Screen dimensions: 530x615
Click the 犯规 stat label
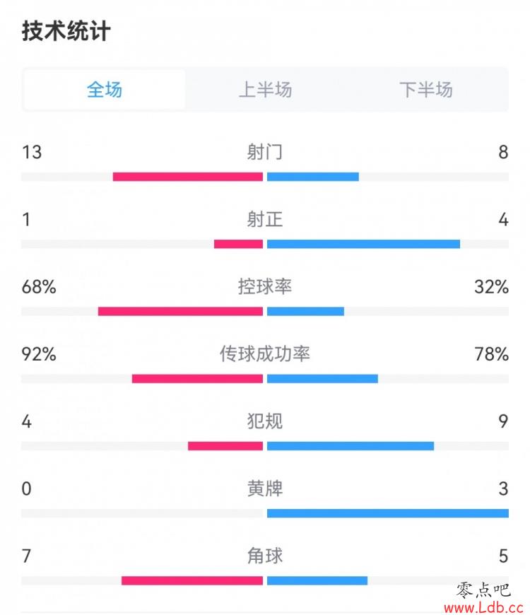pyautogui.click(x=264, y=421)
